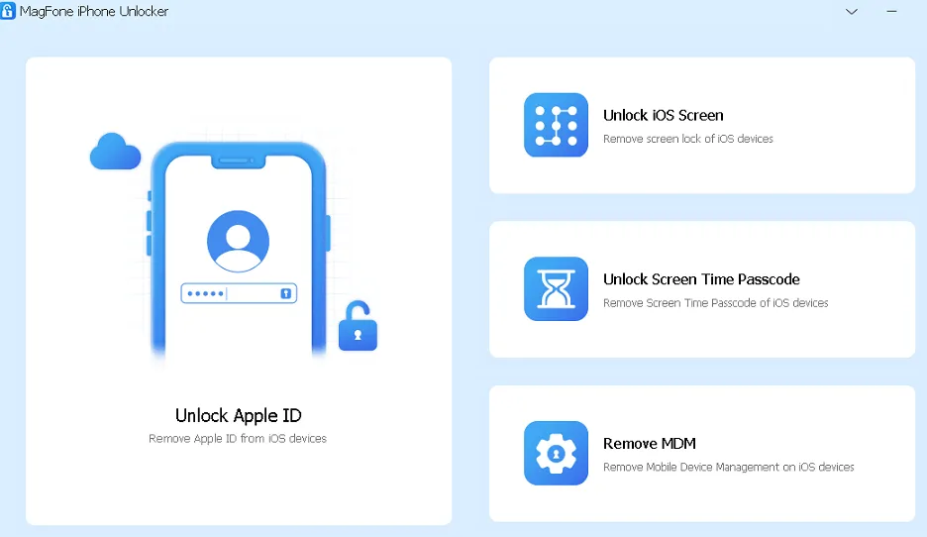Click the MagFone app logo icon
Image resolution: width=927 pixels, height=537 pixels.
[9, 12]
